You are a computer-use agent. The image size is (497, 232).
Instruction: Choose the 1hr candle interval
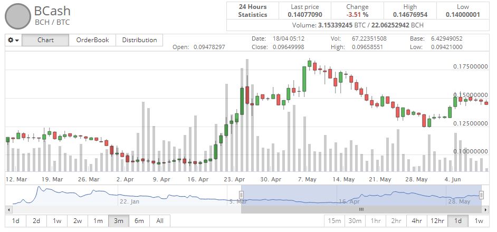376,221
